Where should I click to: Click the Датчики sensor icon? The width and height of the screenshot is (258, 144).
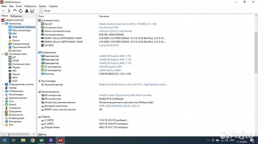10,51
